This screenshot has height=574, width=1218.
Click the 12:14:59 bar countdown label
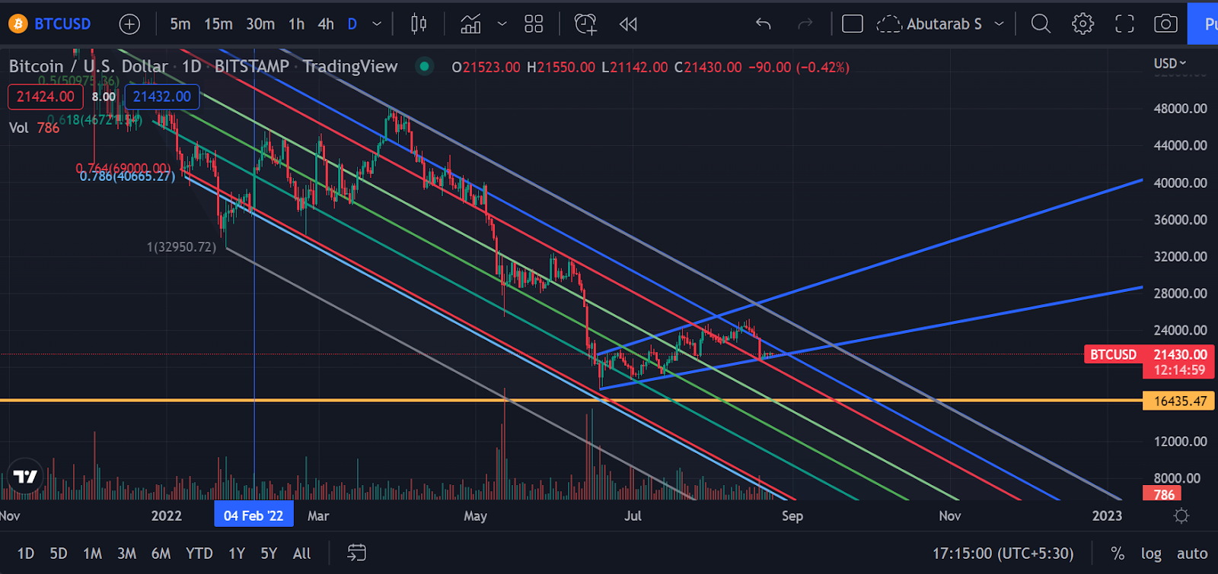click(x=1179, y=370)
